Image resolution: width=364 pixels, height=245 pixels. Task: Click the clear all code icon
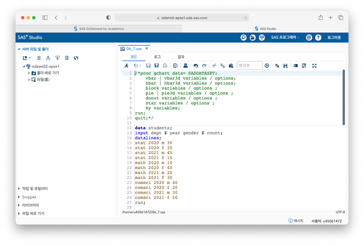pyautogui.click(x=277, y=66)
